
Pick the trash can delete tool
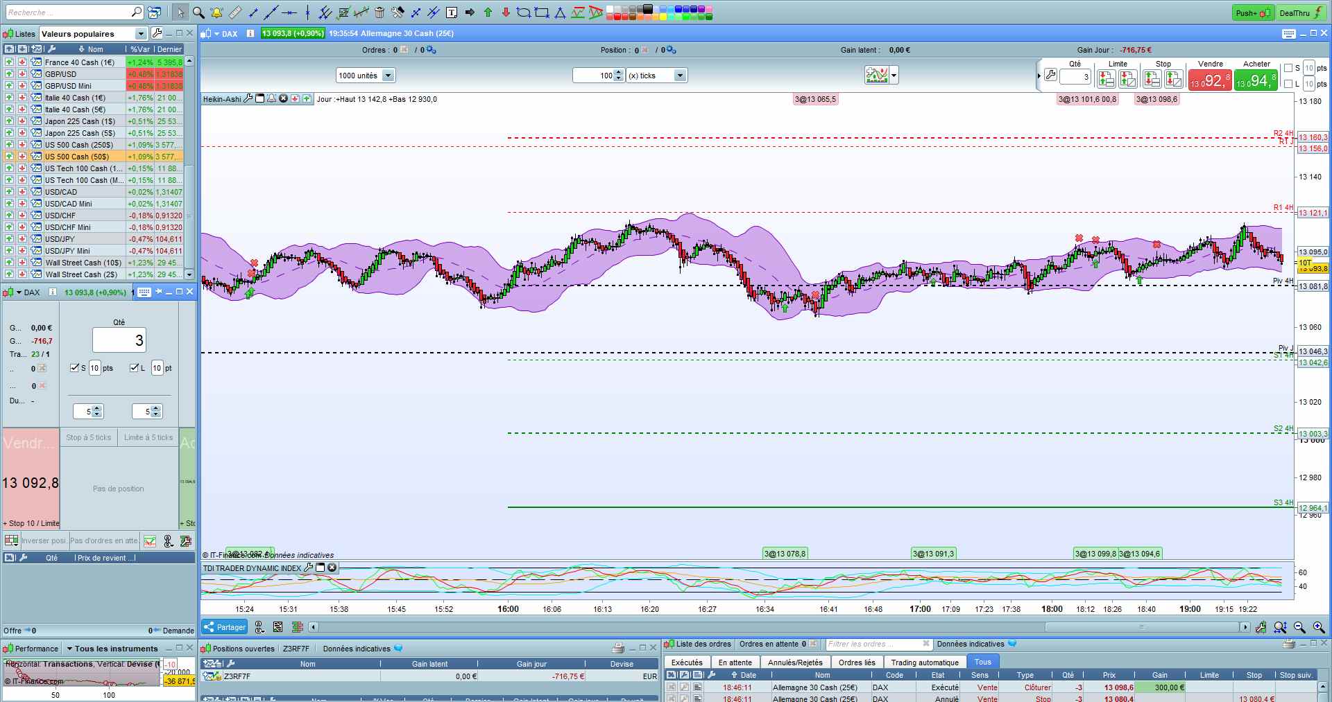tap(379, 12)
